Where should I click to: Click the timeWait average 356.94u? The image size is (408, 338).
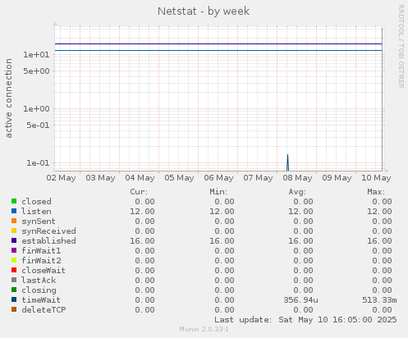(300, 300)
